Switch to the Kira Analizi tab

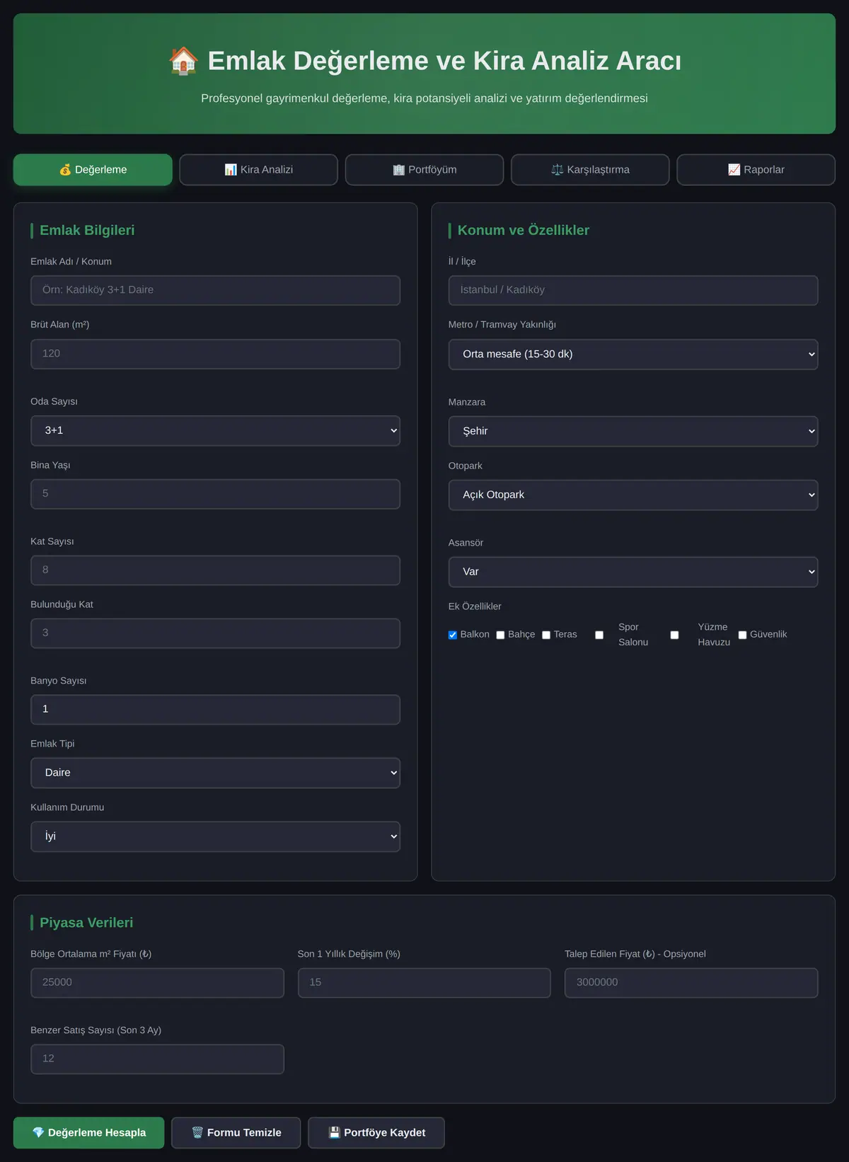258,170
